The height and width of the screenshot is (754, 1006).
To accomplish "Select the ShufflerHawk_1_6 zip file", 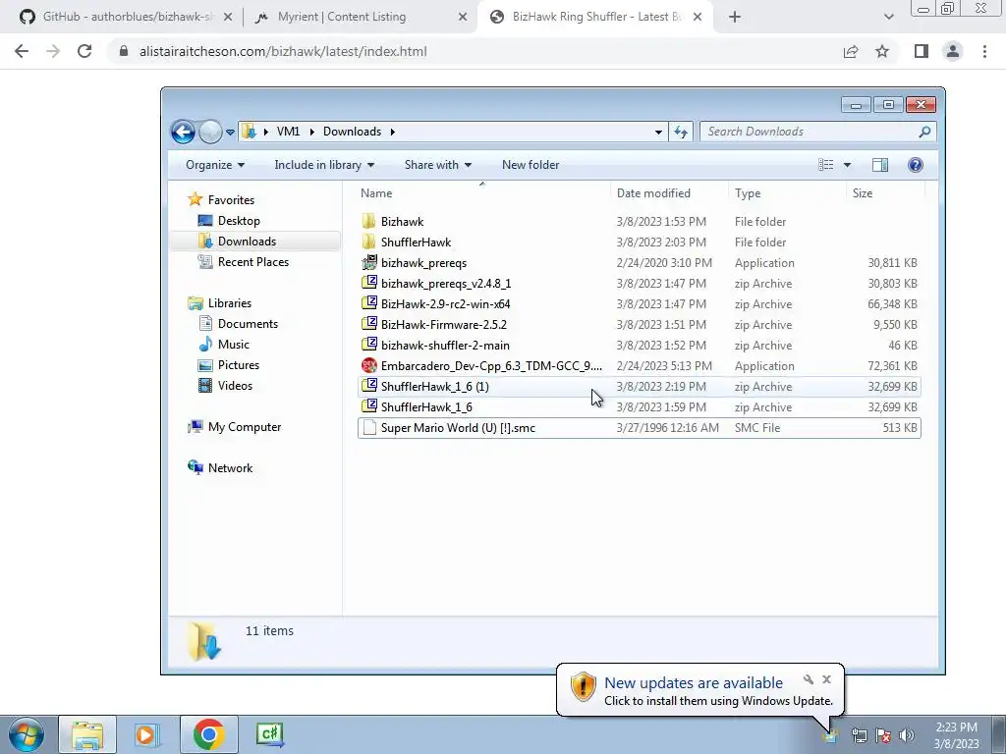I will (639, 406).
